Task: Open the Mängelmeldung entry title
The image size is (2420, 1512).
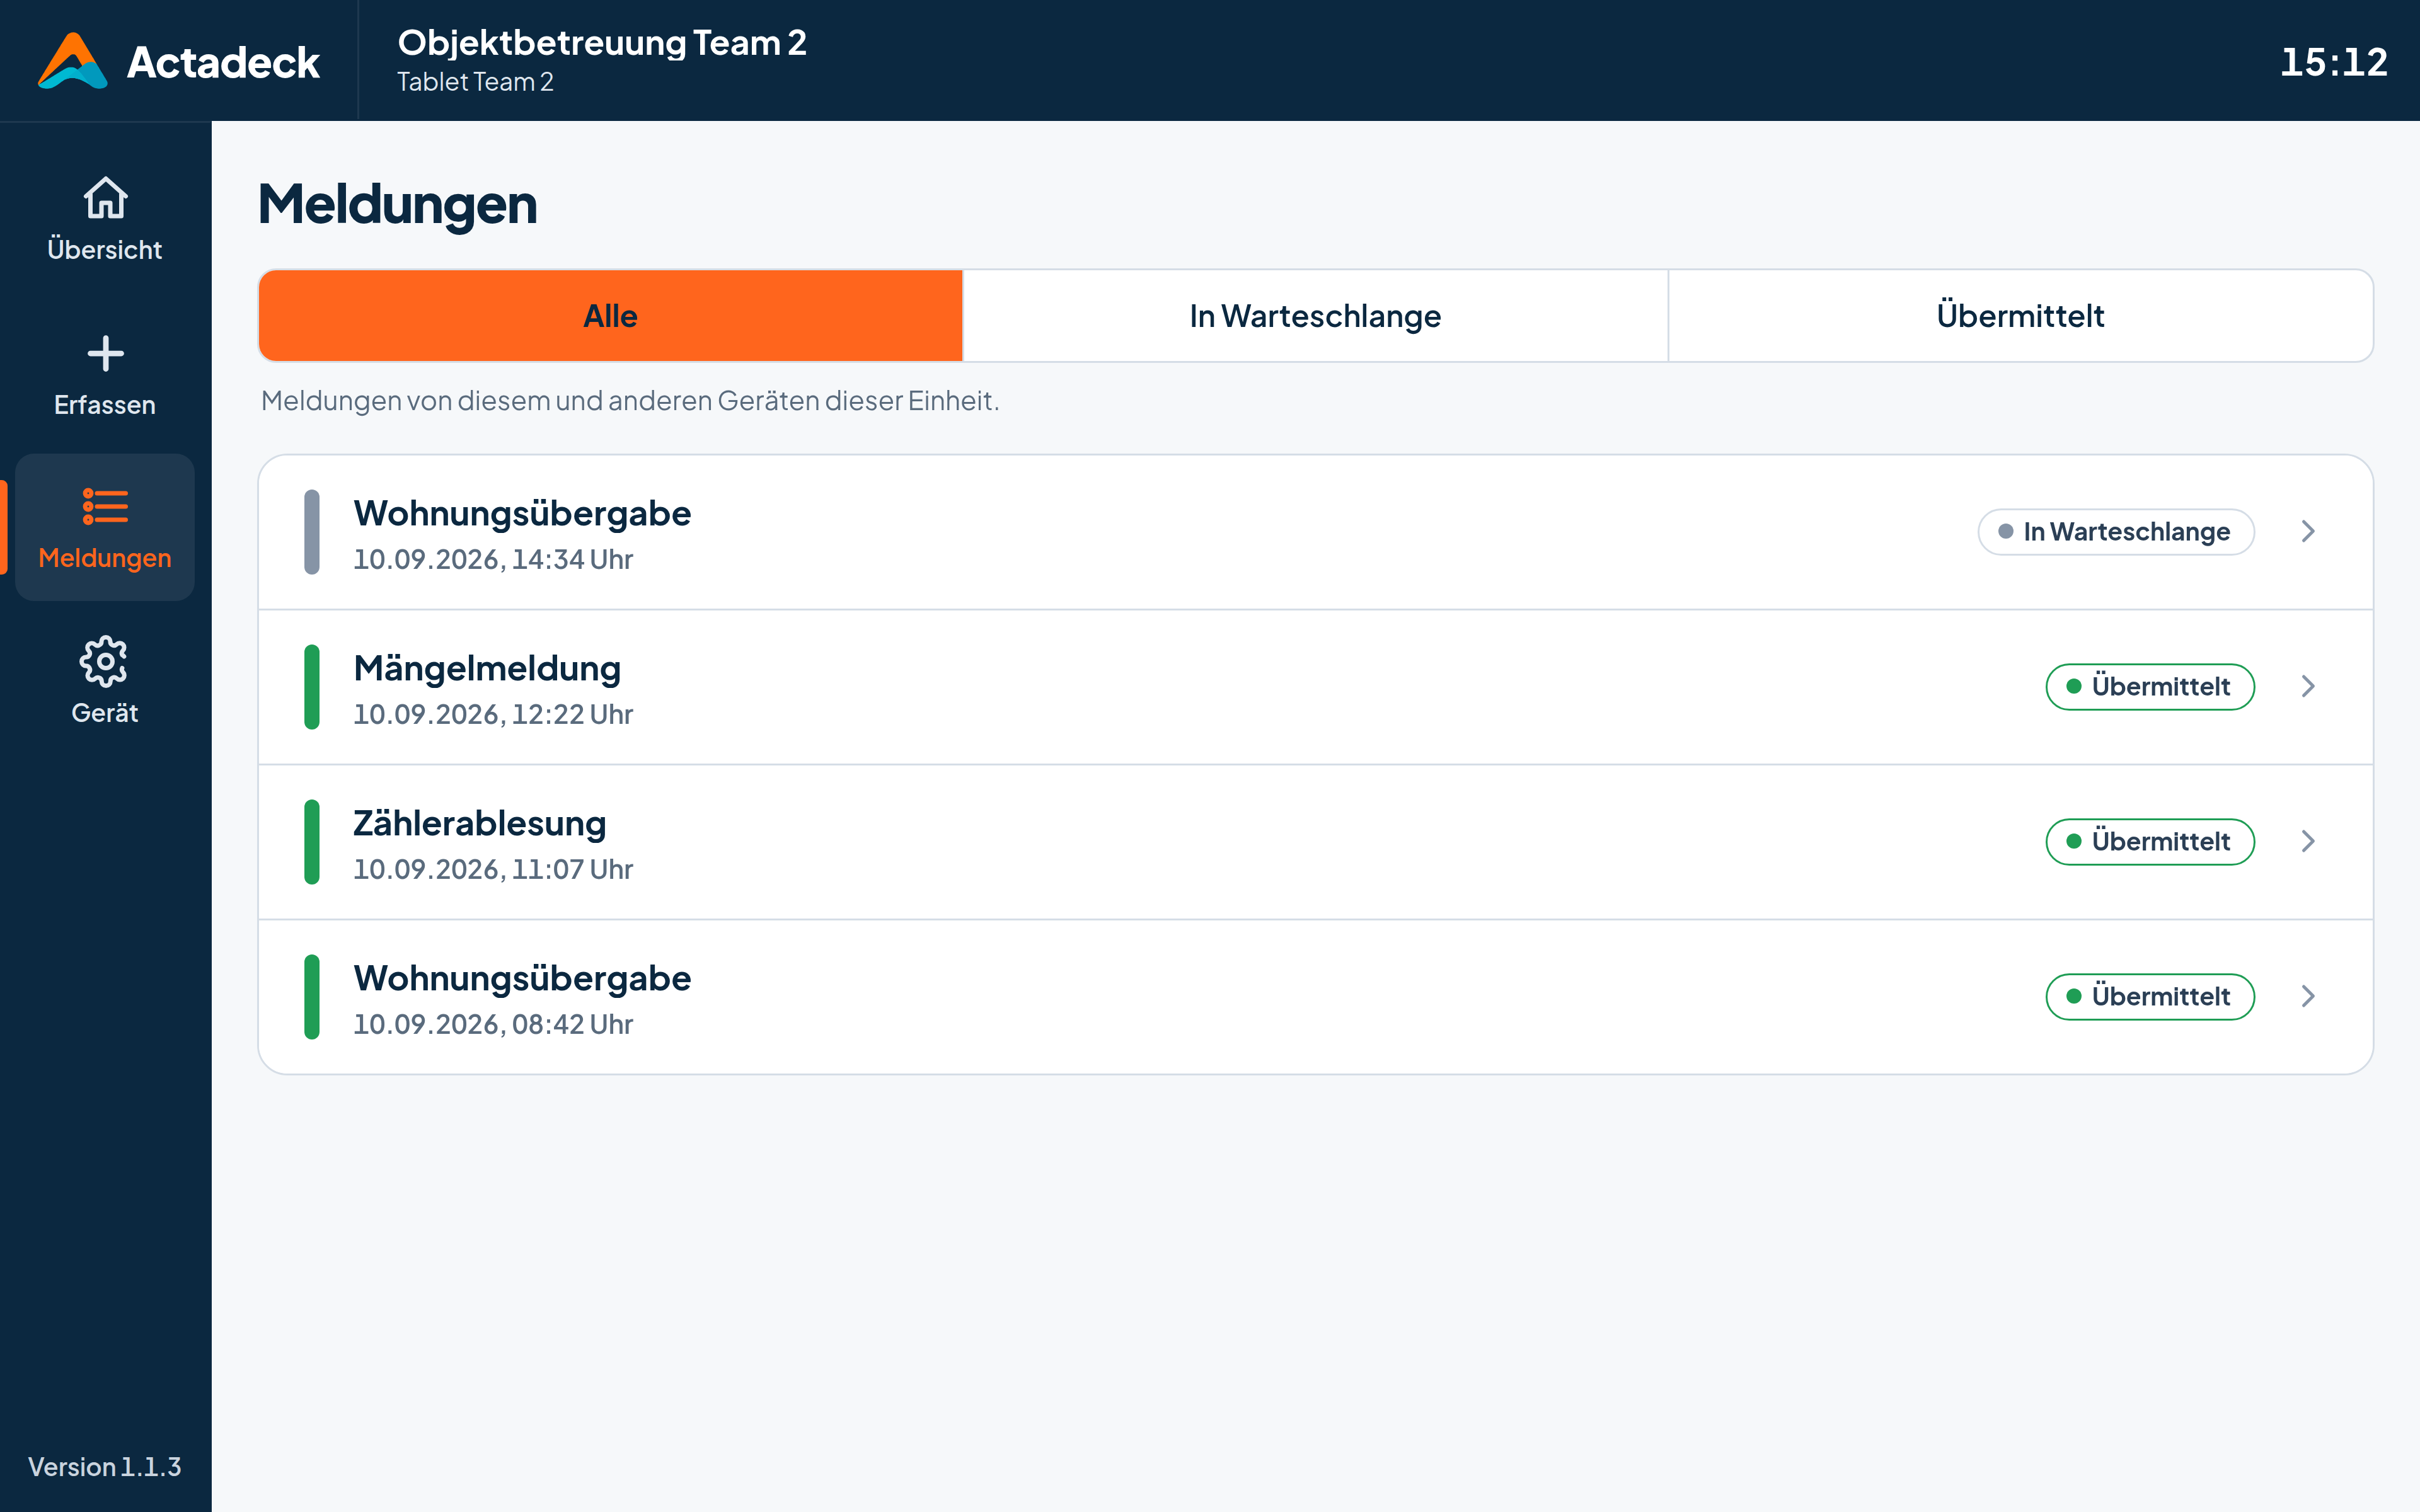Action: coord(487,668)
